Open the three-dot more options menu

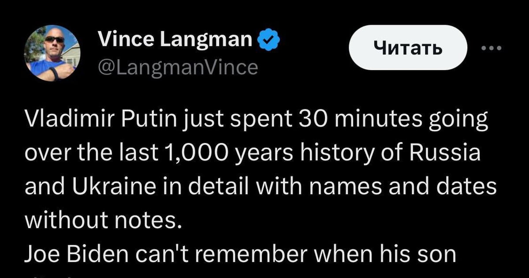491,48
